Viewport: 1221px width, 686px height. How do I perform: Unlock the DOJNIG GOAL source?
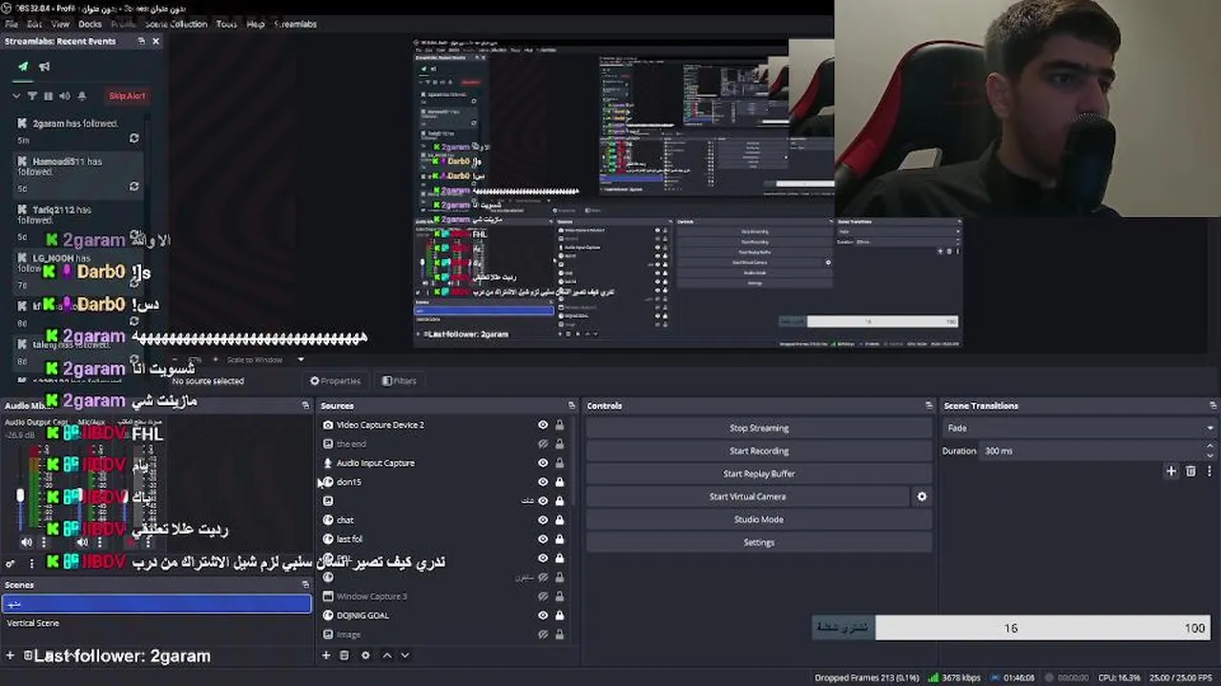(x=560, y=615)
